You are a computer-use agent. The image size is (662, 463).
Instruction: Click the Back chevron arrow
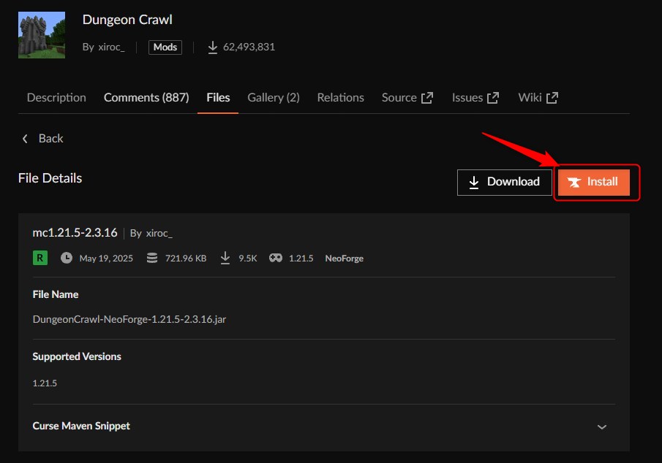click(25, 138)
